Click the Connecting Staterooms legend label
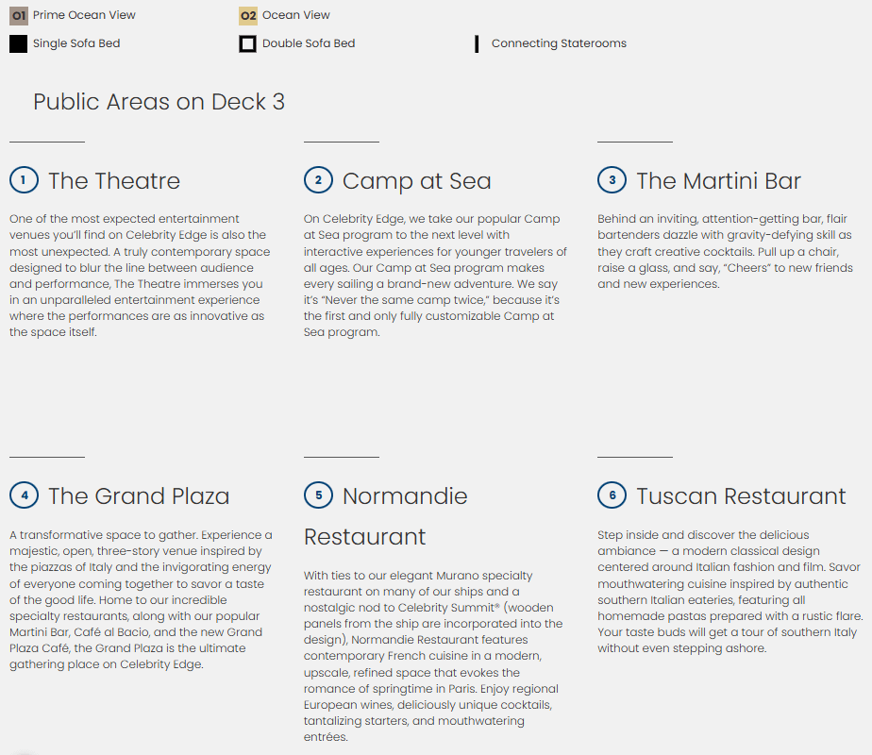This screenshot has height=755, width=872. point(559,43)
